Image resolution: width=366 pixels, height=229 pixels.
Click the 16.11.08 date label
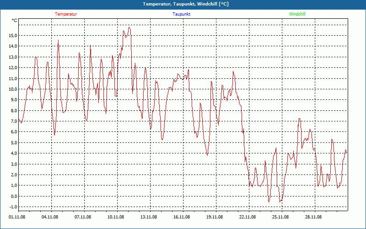(x=182, y=217)
